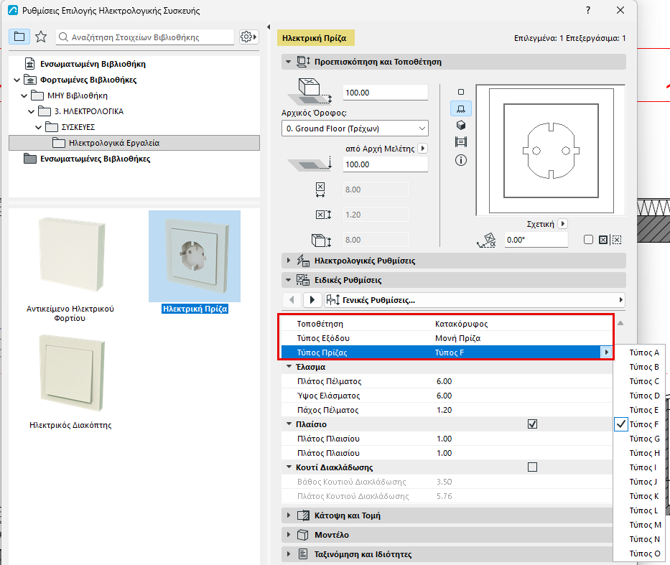Select the 3D cube preview icon
The width and height of the screenshot is (670, 565).
(x=460, y=125)
